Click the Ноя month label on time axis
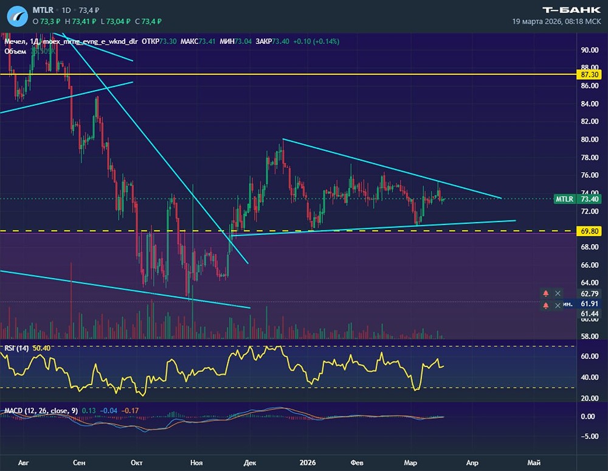608x471 pixels. tap(196, 462)
